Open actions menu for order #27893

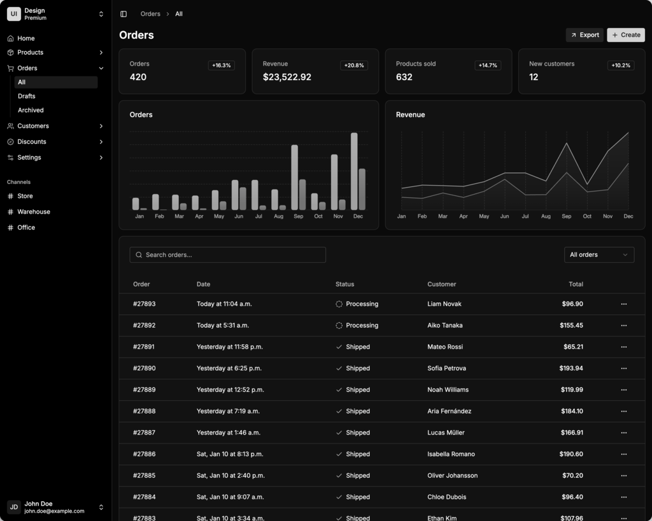pos(623,304)
